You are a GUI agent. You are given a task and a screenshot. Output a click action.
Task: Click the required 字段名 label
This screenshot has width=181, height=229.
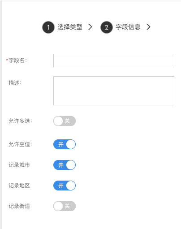coord(17,60)
